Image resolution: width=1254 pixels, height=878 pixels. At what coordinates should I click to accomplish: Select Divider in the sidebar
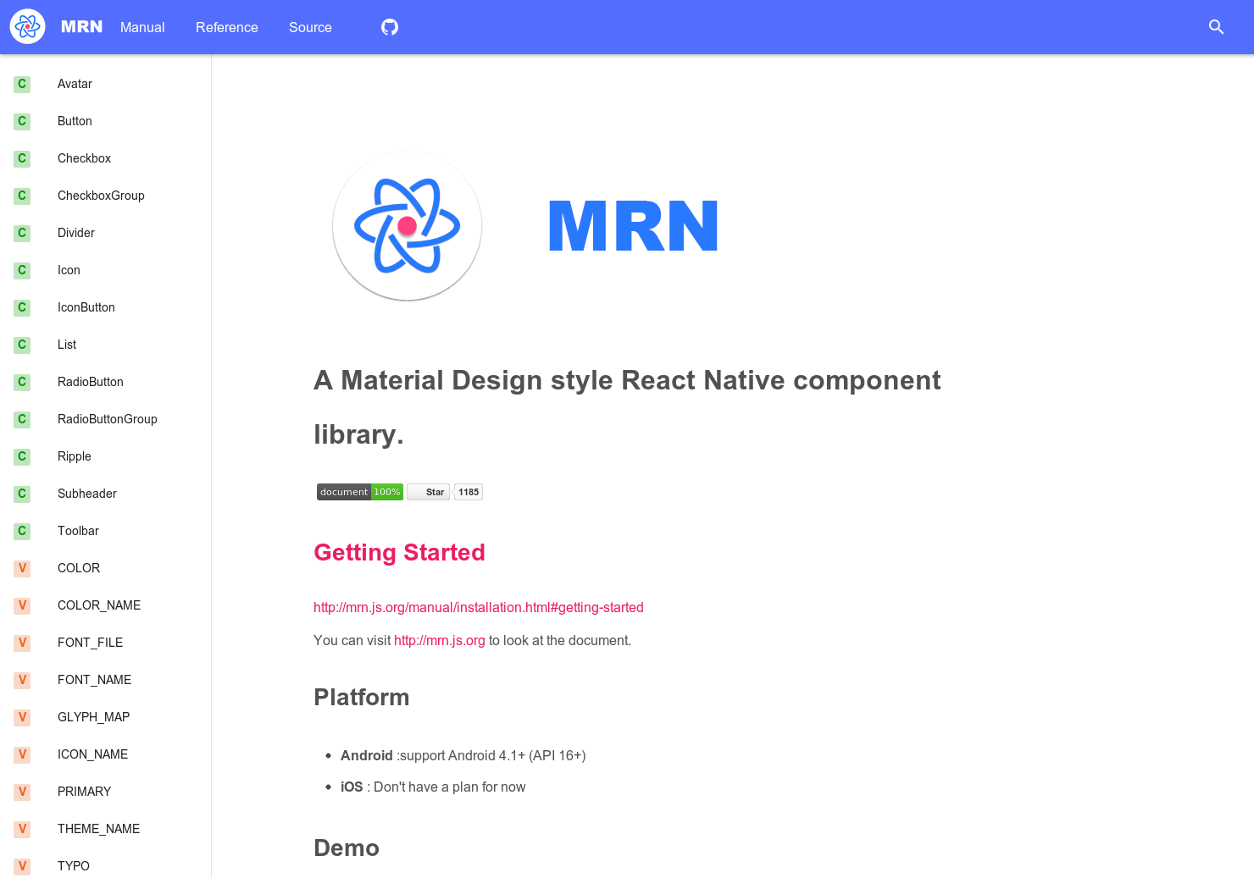pos(76,233)
